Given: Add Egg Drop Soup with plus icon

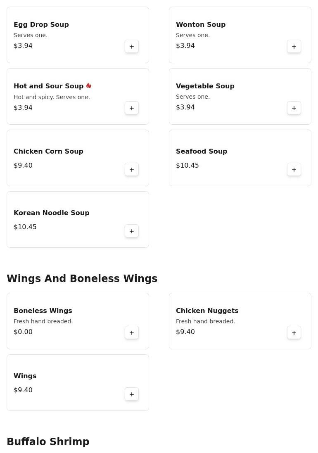Looking at the screenshot, I should (x=132, y=47).
